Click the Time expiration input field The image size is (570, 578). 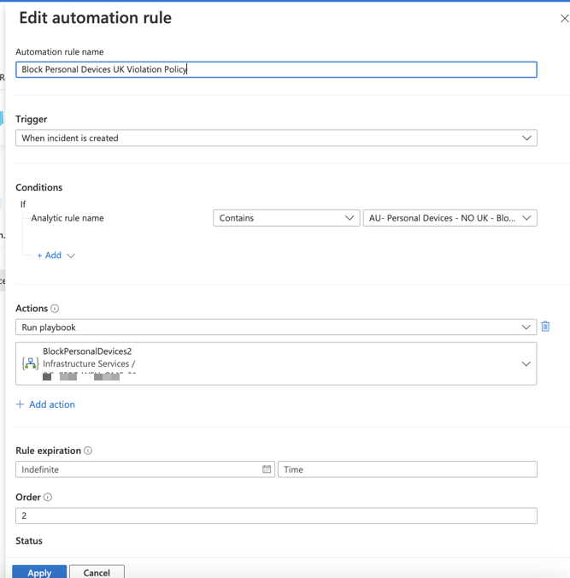point(407,469)
